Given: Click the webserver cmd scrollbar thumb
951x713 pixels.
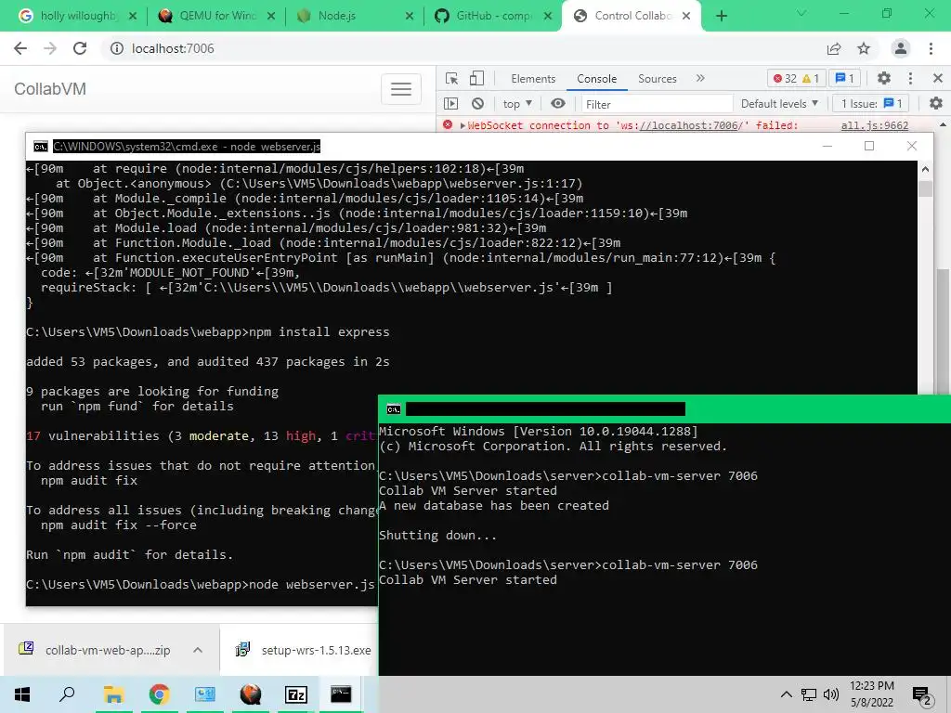Looking at the screenshot, I should click(x=925, y=188).
